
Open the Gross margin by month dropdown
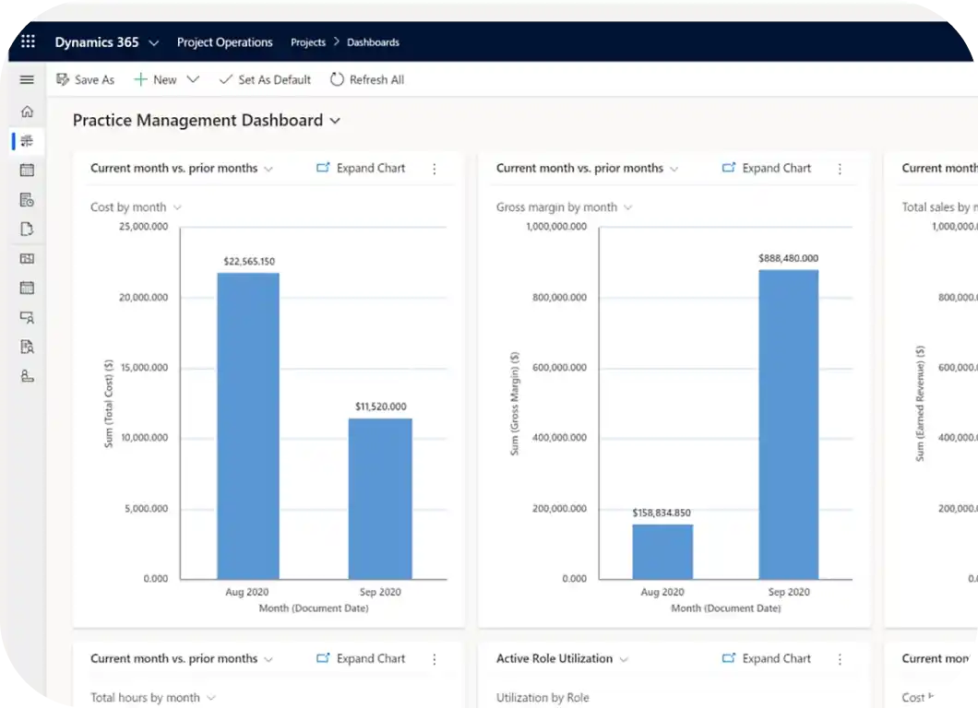(x=628, y=207)
